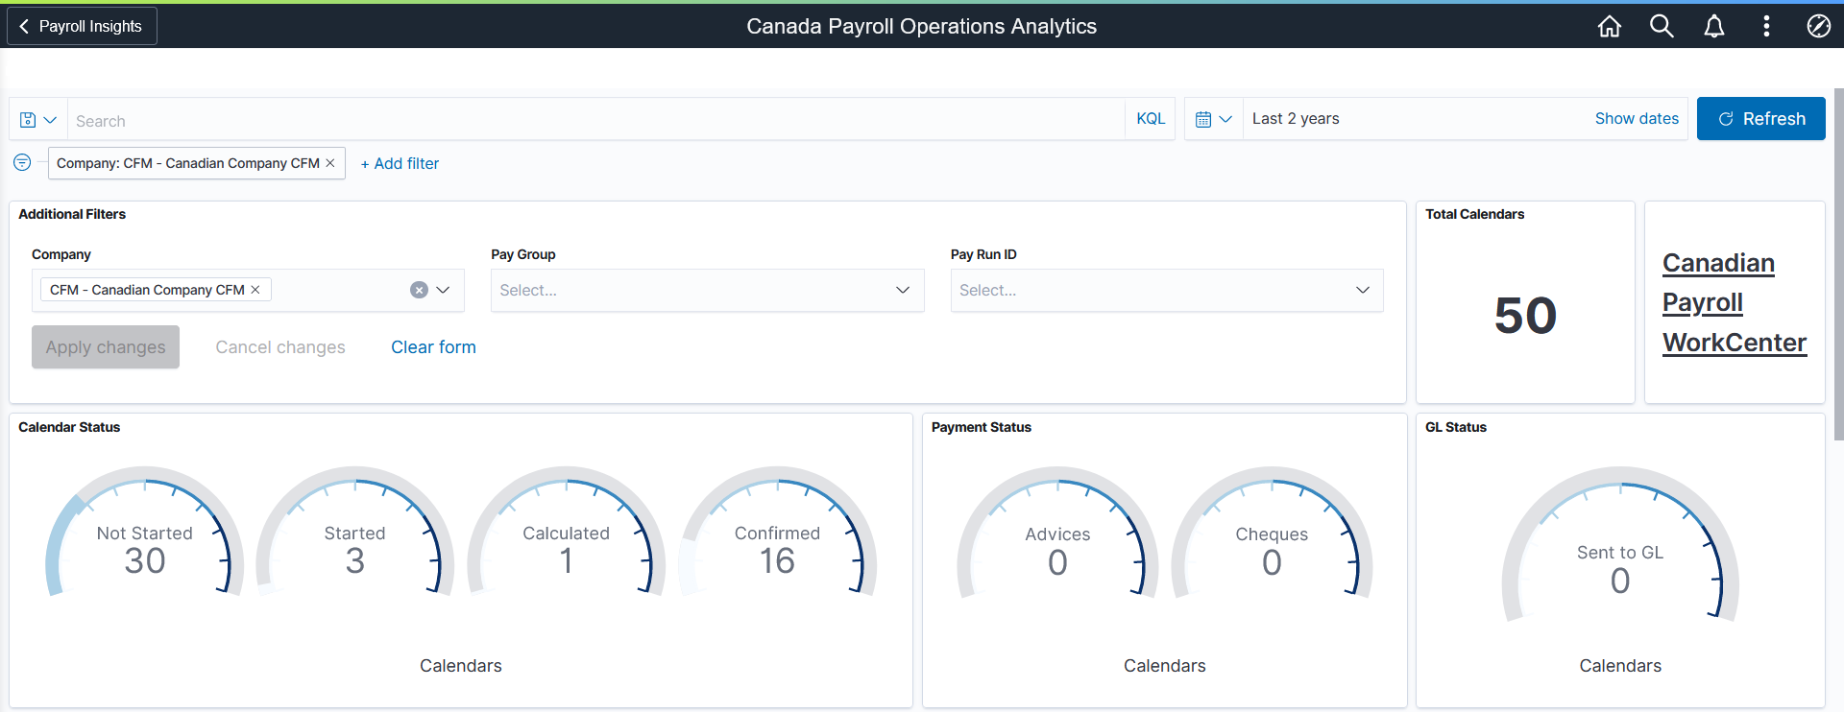This screenshot has width=1844, height=712.
Task: Open the calendar quick date menu
Action: (1213, 119)
